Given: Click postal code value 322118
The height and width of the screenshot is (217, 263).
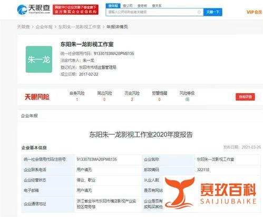Looking at the screenshot, I should coord(203,170).
